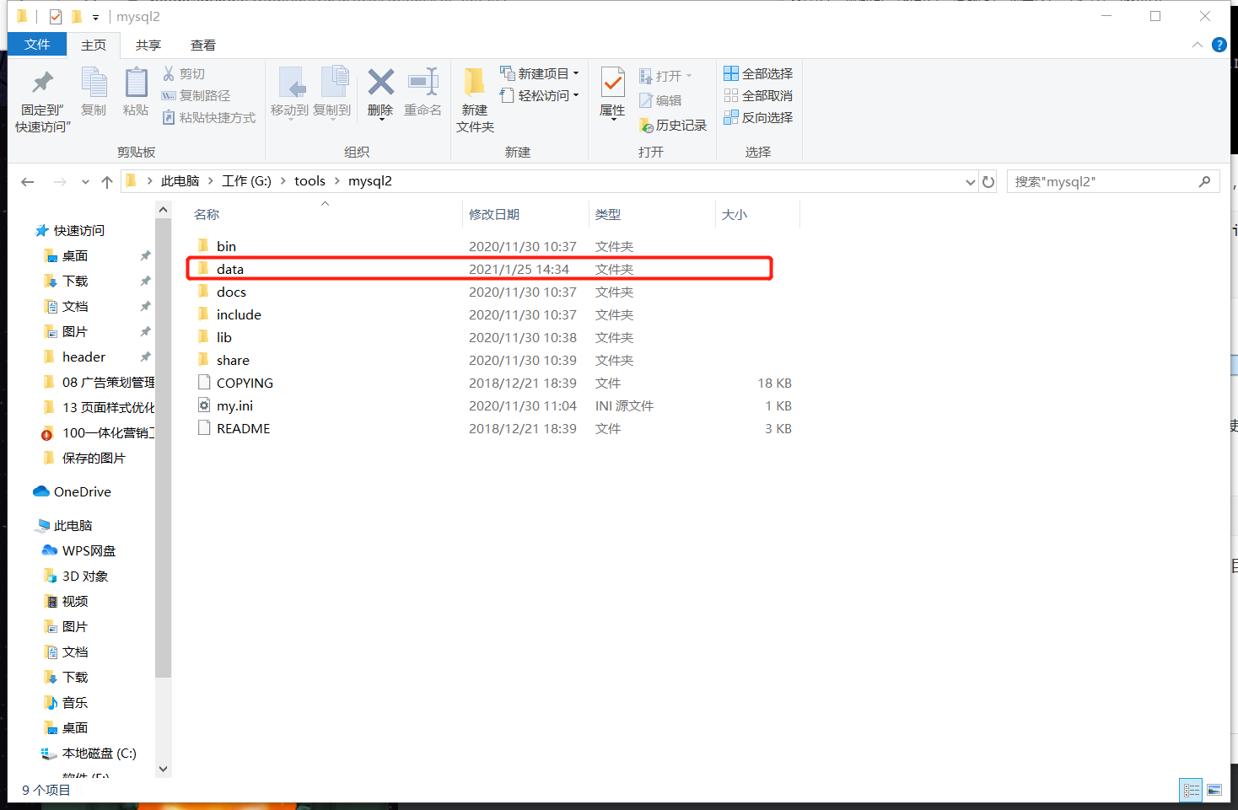
Task: Click Copy Path (复制路径)
Action: coord(196,96)
